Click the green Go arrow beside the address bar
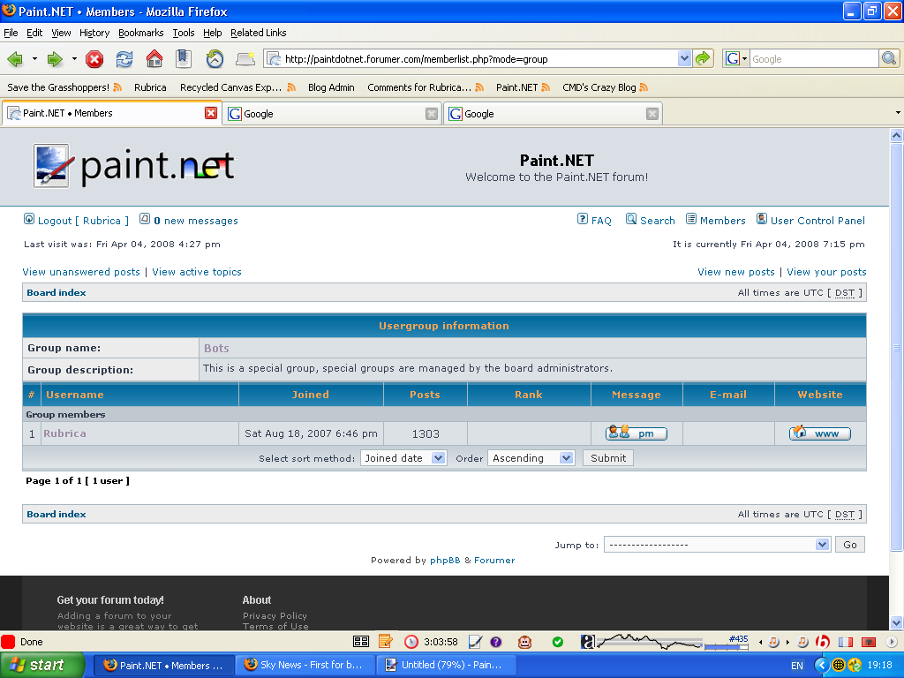Image resolution: width=904 pixels, height=678 pixels. coord(703,58)
